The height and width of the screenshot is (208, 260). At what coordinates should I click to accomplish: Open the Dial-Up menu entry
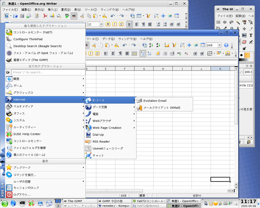point(110,135)
